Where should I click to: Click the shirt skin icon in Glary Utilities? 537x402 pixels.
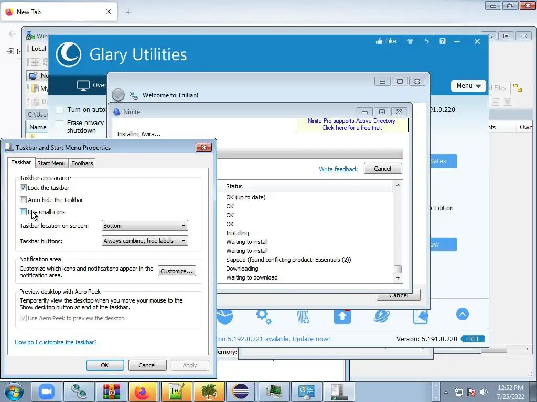[x=410, y=42]
